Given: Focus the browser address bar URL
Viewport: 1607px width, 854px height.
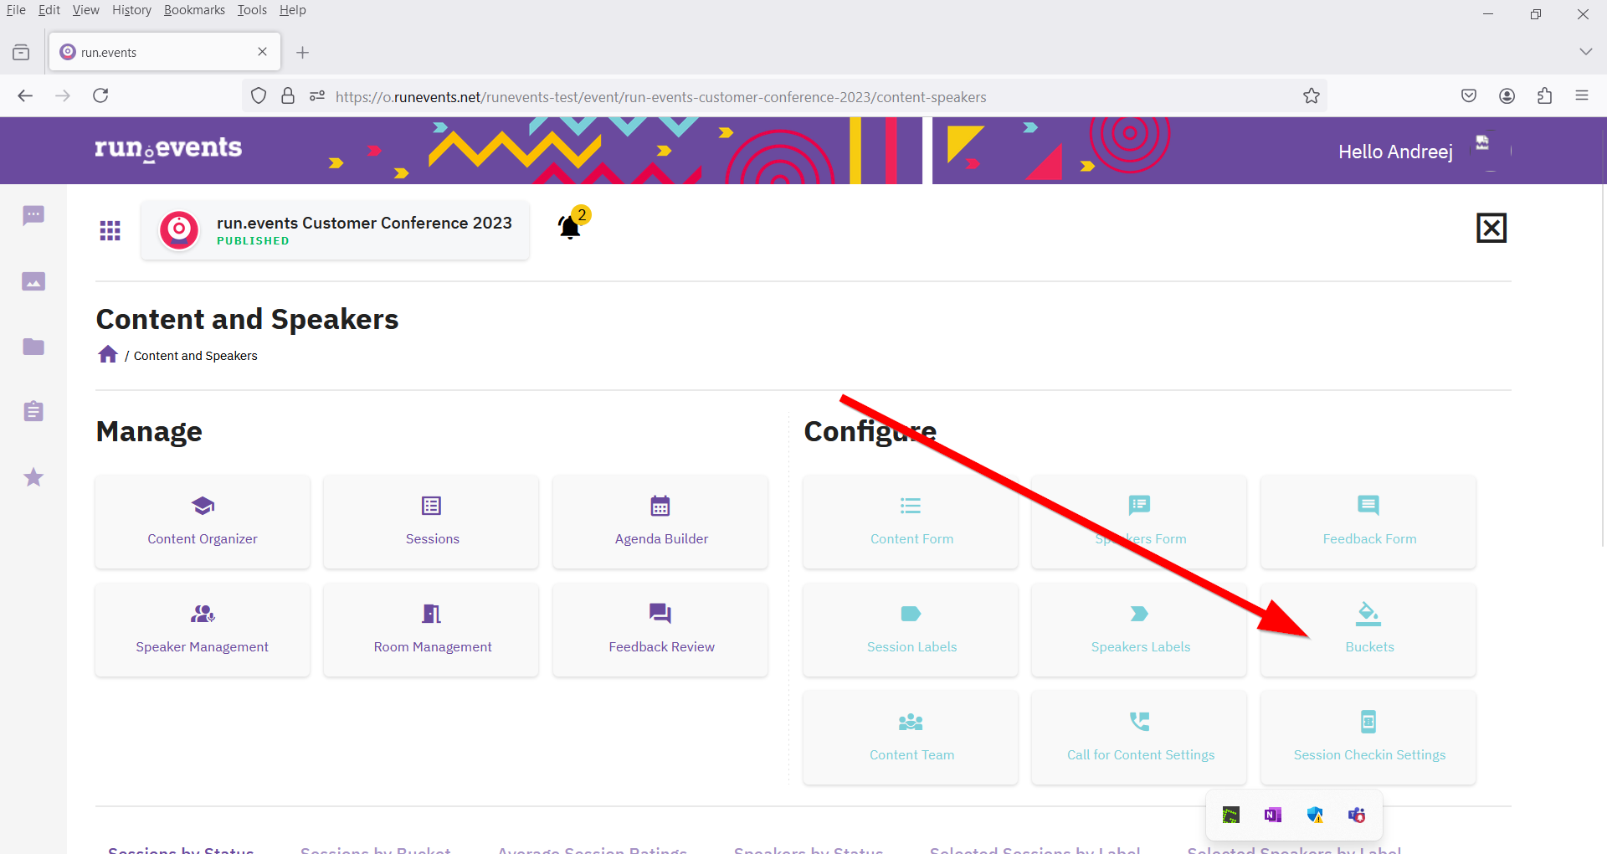Looking at the screenshot, I should [661, 97].
